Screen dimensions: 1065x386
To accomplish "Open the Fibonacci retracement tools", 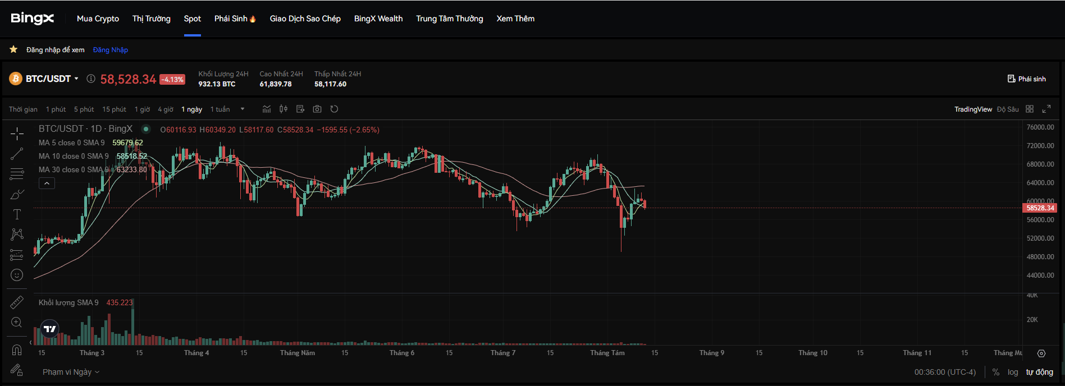I will (x=17, y=174).
